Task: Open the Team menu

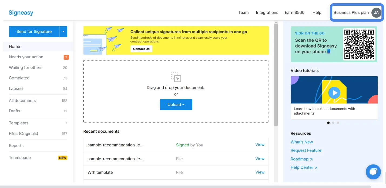Action: 243,12
